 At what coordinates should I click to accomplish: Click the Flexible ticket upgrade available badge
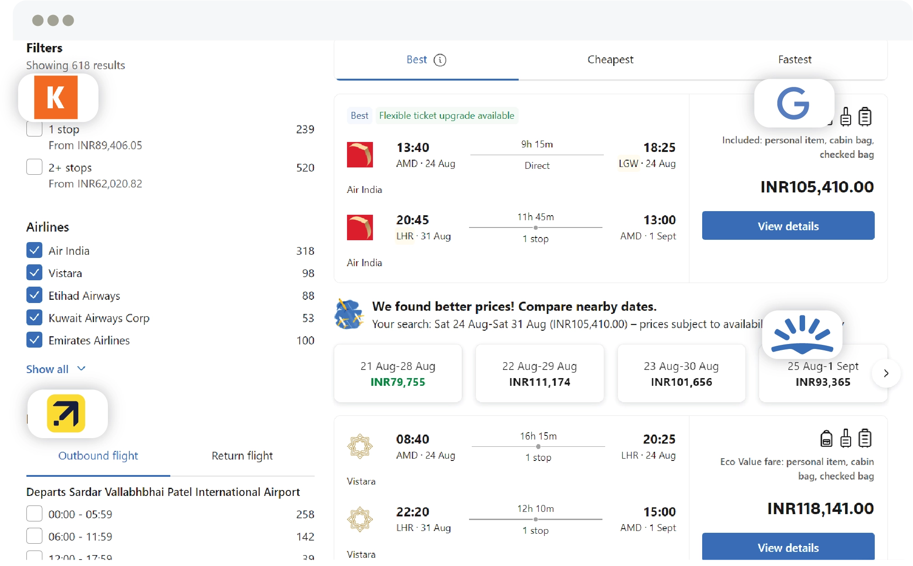447,116
